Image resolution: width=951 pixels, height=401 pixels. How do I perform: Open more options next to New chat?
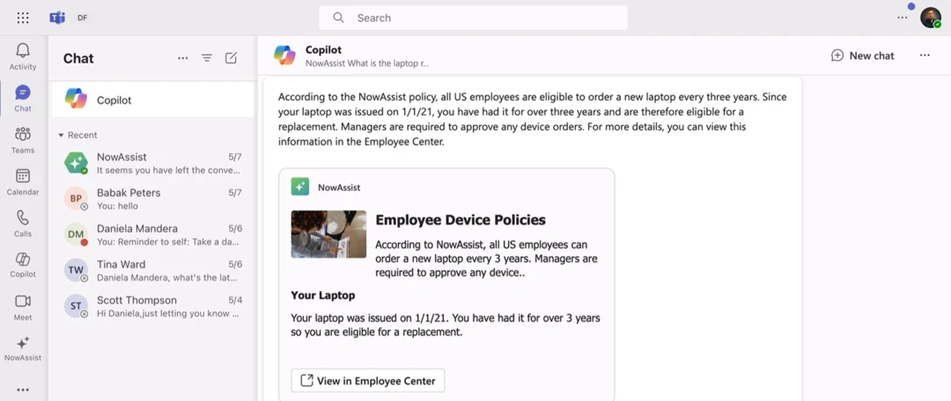[925, 55]
